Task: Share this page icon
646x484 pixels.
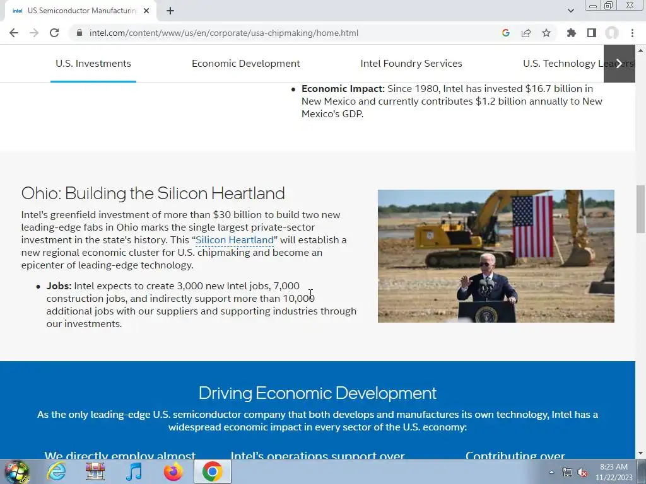Action: [526, 33]
